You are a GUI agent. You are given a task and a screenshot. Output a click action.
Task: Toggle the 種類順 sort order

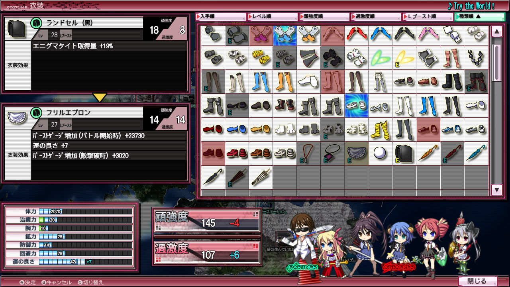[480, 17]
